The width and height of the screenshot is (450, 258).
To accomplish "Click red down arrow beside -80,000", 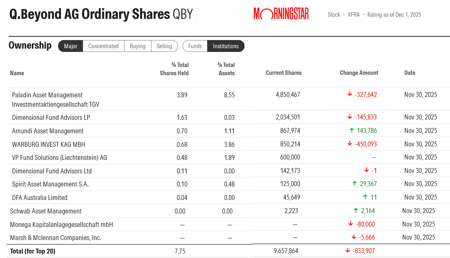I will tap(351, 224).
